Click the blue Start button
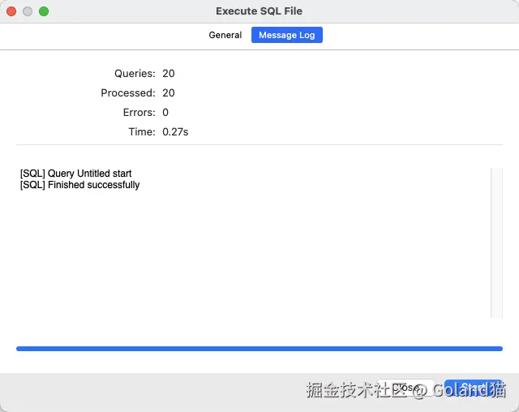Image resolution: width=519 pixels, height=412 pixels. 474,388
